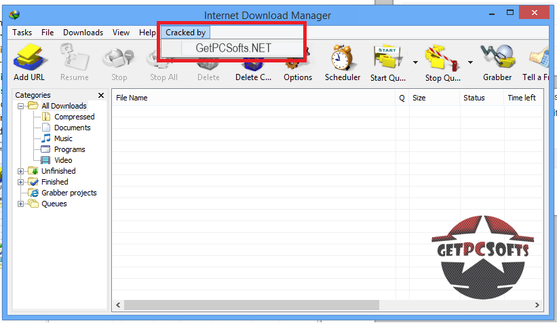Collapse the All Downloads tree node
The image size is (559, 323).
pos(20,107)
